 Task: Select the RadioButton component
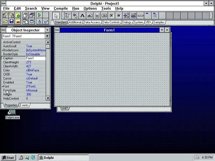click(119, 16)
